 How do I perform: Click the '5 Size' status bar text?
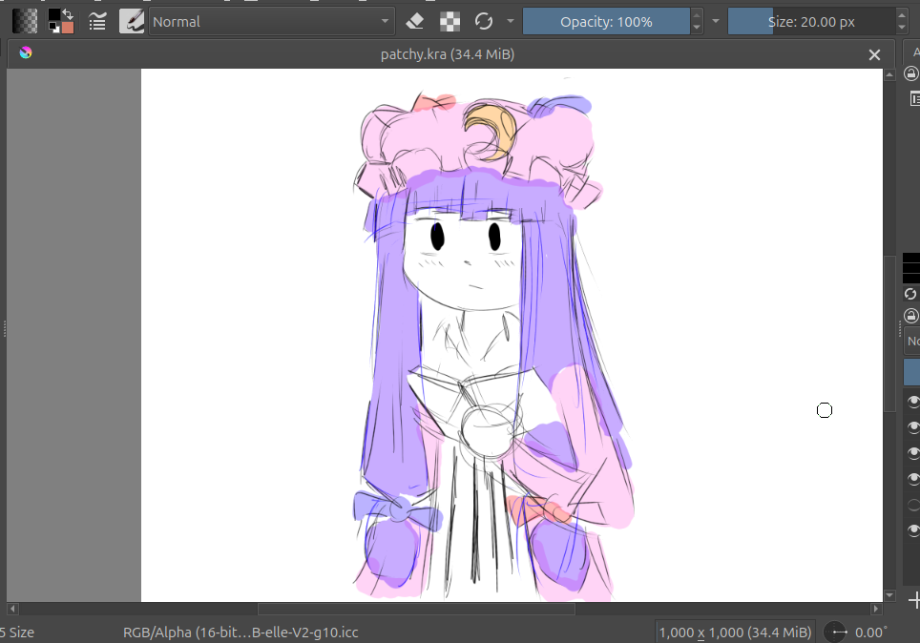point(17,633)
